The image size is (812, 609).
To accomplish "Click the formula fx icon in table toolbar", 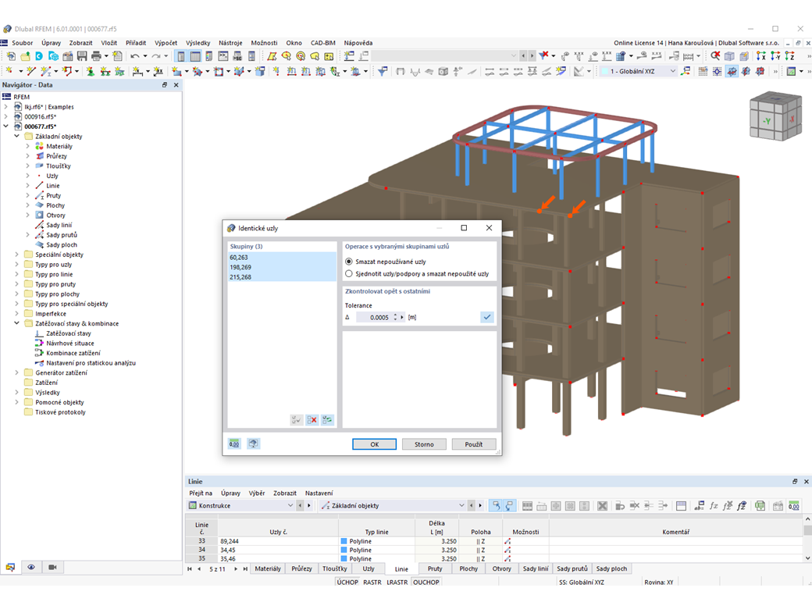I will click(714, 506).
